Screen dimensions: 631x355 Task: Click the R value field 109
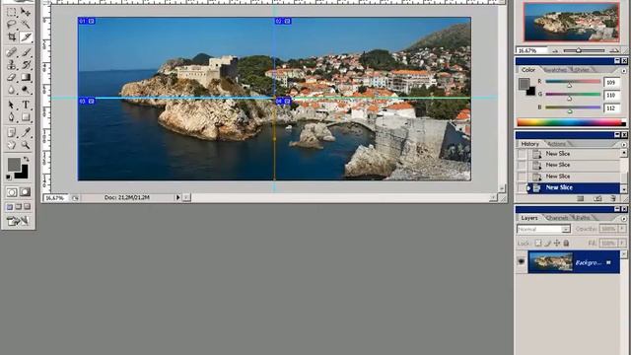click(611, 82)
